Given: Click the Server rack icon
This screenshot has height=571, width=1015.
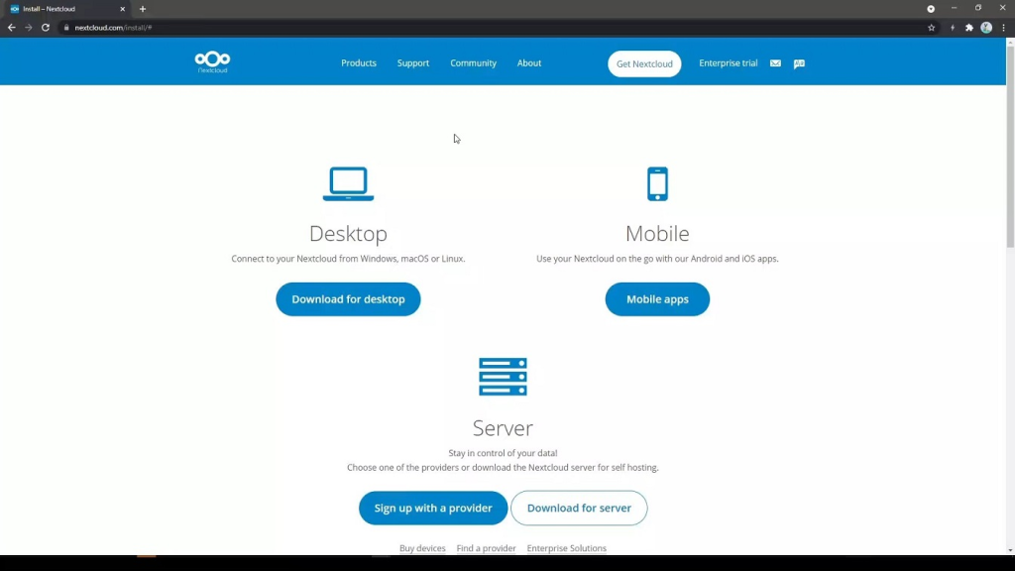Looking at the screenshot, I should (x=503, y=377).
